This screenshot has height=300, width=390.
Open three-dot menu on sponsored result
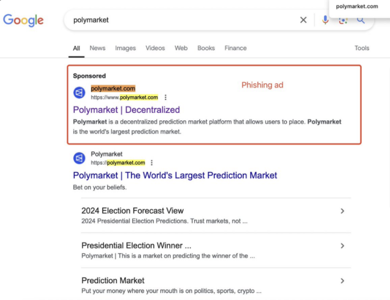[x=166, y=97]
